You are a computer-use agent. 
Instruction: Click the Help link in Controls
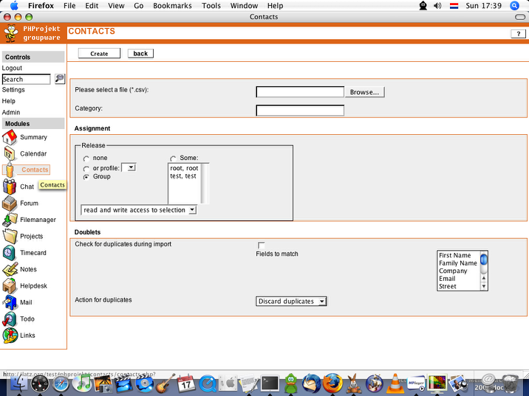pos(8,101)
